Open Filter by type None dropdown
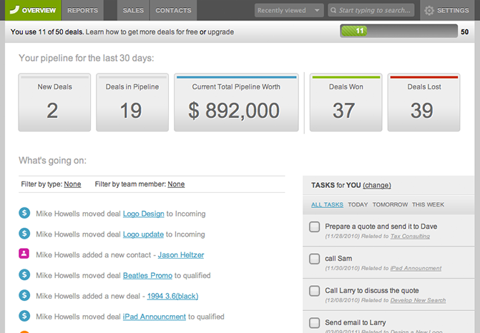Viewport: 480px width, 333px height. (72, 184)
